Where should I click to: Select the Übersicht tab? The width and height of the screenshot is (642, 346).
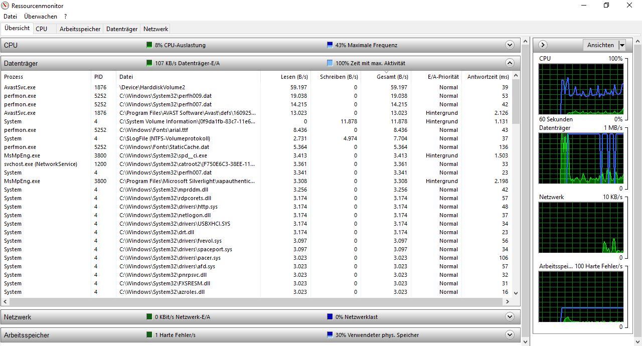(17, 28)
